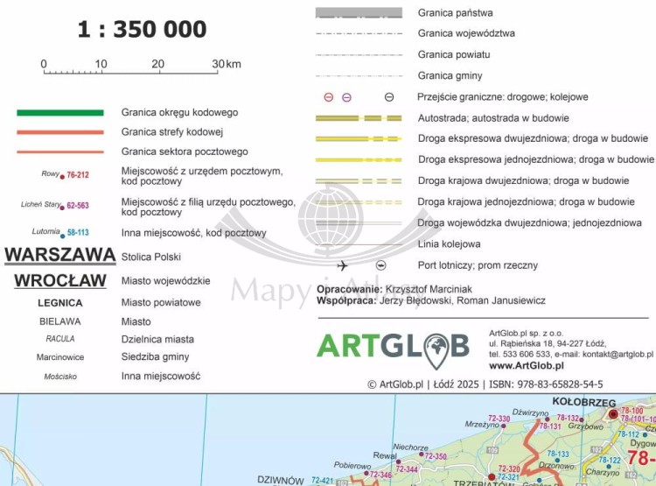The image size is (656, 486).
Task: Click the Granica powiatu label
Action: tap(454, 54)
